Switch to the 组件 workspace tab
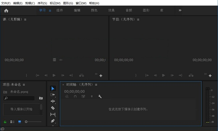The height and width of the screenshot is (131, 218). 60,10
